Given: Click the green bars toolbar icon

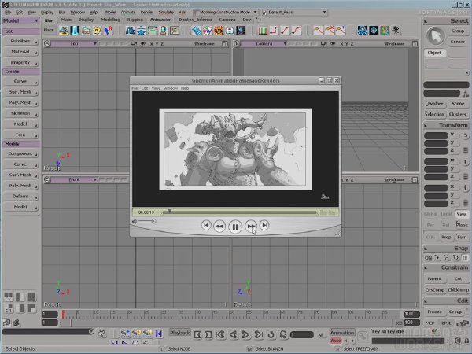Looking at the screenshot, I should click(263, 31).
